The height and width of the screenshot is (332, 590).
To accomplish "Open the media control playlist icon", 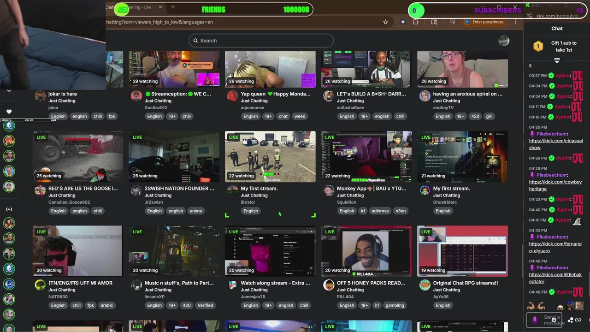I will (453, 22).
